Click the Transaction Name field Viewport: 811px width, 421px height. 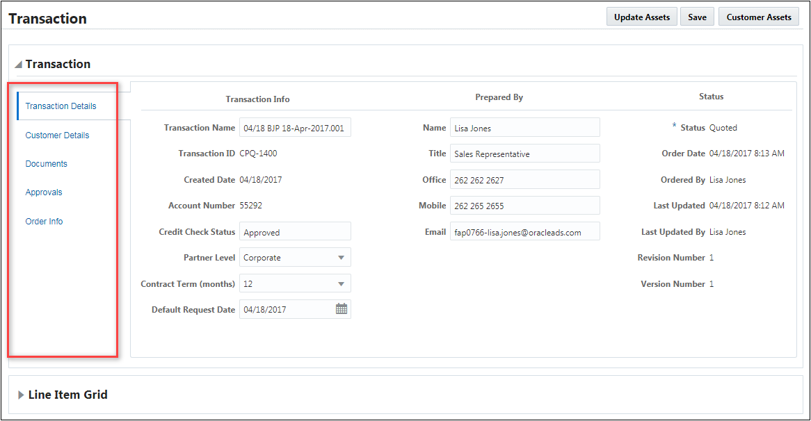tap(295, 128)
